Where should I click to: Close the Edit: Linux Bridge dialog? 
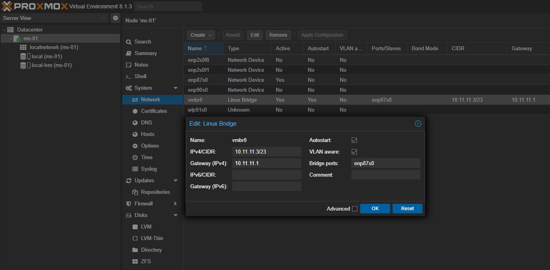click(418, 124)
